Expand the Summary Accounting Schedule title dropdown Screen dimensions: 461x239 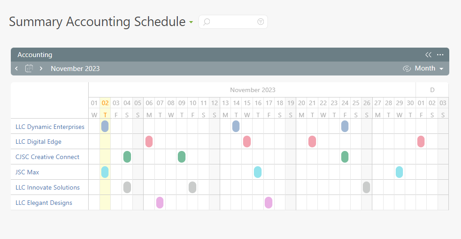click(x=191, y=22)
